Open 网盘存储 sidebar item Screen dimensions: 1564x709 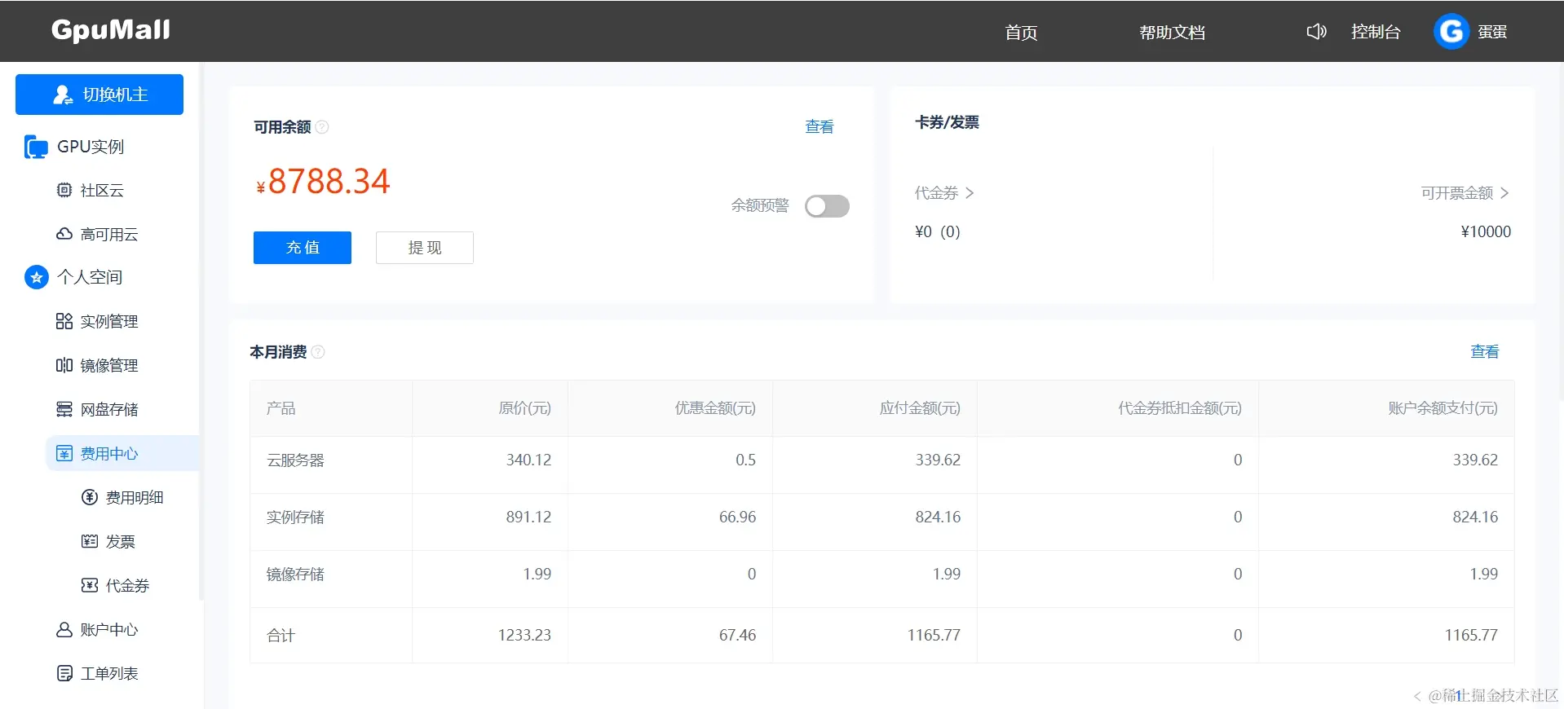coord(109,409)
